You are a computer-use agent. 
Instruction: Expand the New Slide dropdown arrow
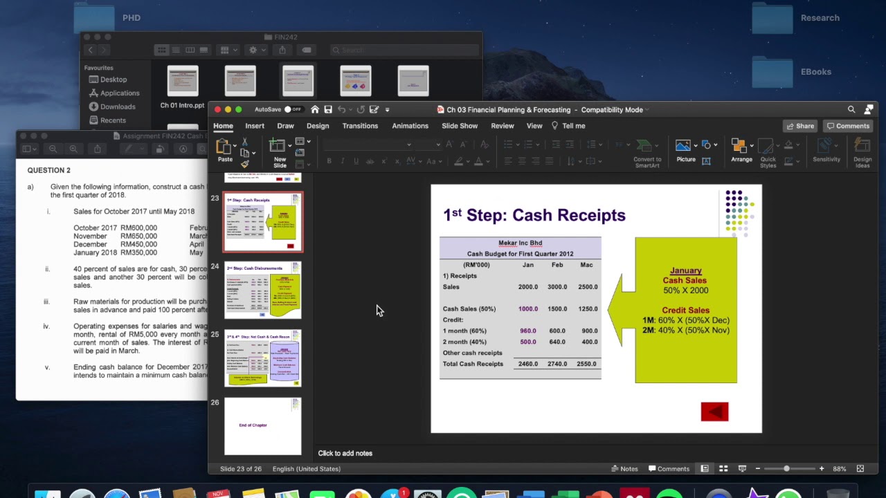[x=289, y=145]
